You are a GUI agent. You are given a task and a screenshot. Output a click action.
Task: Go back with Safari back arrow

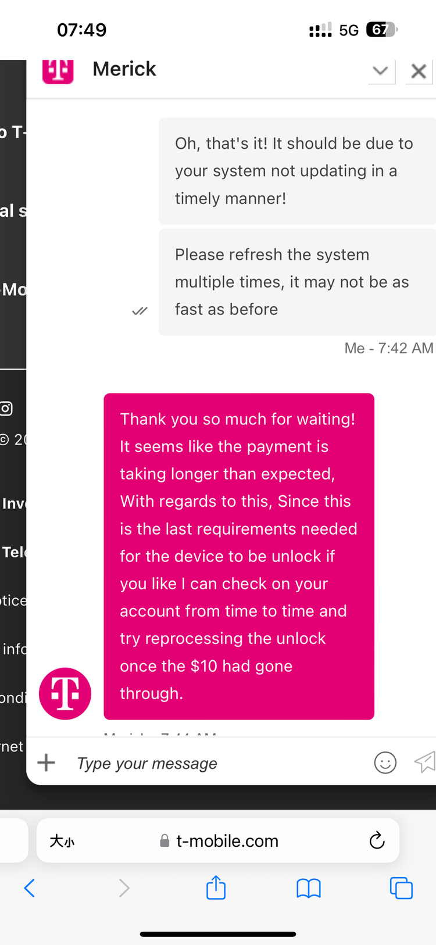[x=30, y=888]
